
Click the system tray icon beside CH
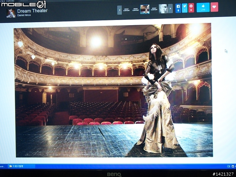(233, 166)
